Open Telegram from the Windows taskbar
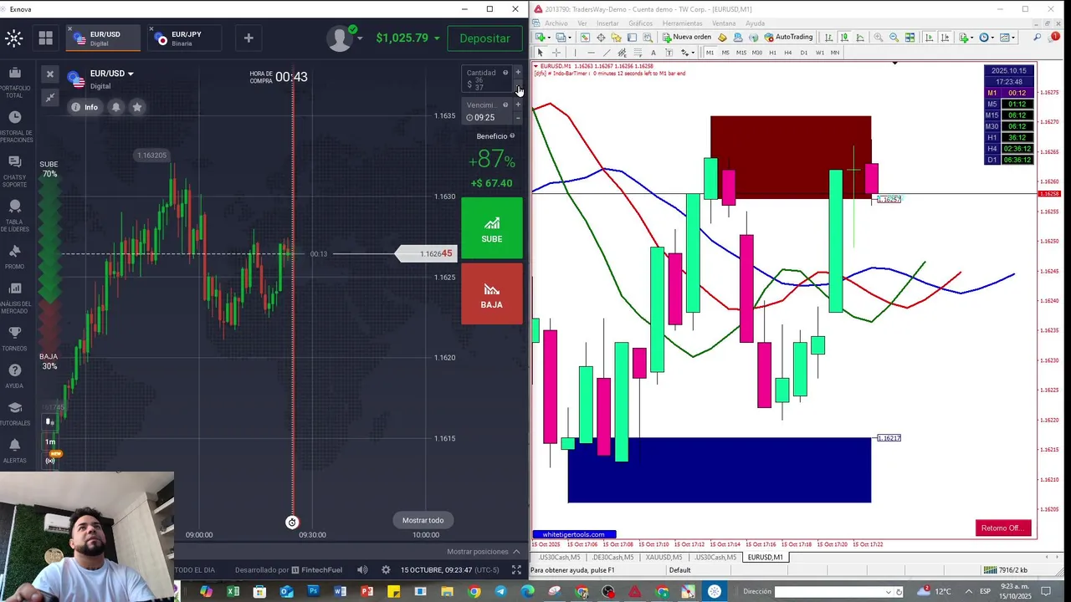The image size is (1071, 602). coord(500,592)
